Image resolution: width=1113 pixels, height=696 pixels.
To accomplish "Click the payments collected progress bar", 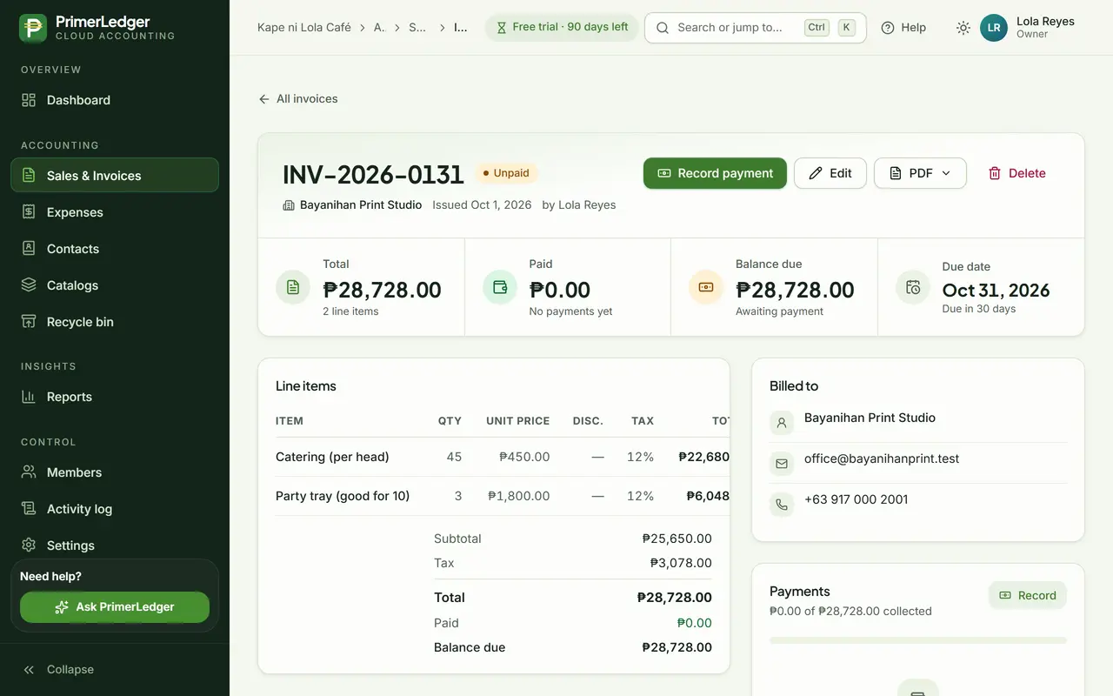I will tap(918, 640).
